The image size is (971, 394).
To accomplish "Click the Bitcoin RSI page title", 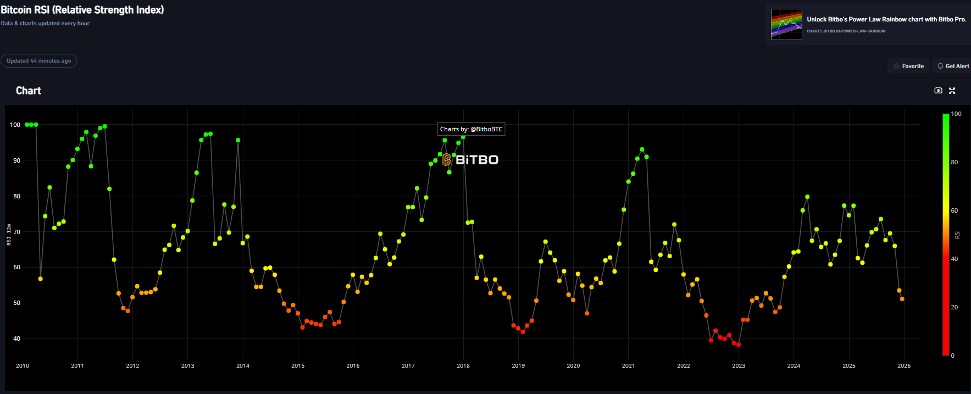I will (x=82, y=10).
